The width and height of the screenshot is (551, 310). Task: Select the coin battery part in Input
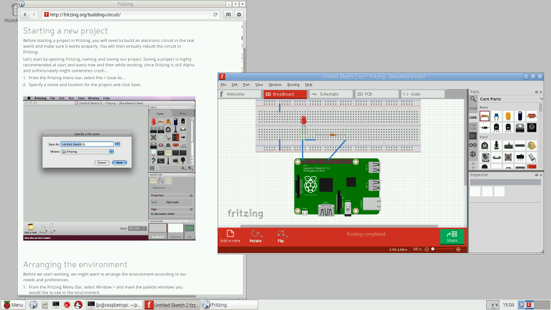(531, 145)
